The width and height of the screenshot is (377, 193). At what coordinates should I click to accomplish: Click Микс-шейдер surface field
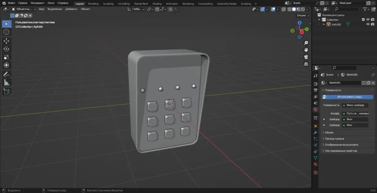355,105
